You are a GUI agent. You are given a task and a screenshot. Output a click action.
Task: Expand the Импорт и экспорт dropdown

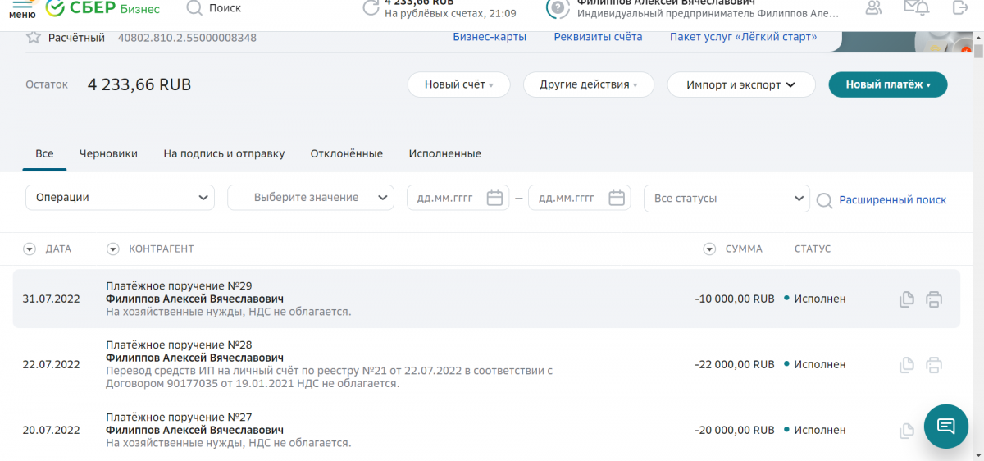pos(740,84)
